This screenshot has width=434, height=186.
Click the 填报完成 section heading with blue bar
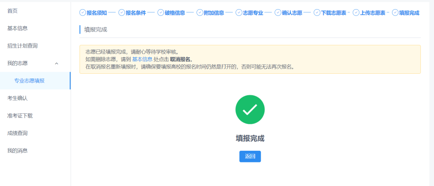click(96, 30)
